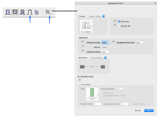This screenshot has height=117, width=160.
Task: Click the Larghezza traverso field
Action: [x=124, y=104]
